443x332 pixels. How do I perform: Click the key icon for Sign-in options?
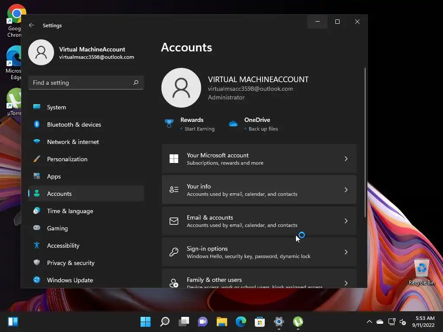pos(174,252)
